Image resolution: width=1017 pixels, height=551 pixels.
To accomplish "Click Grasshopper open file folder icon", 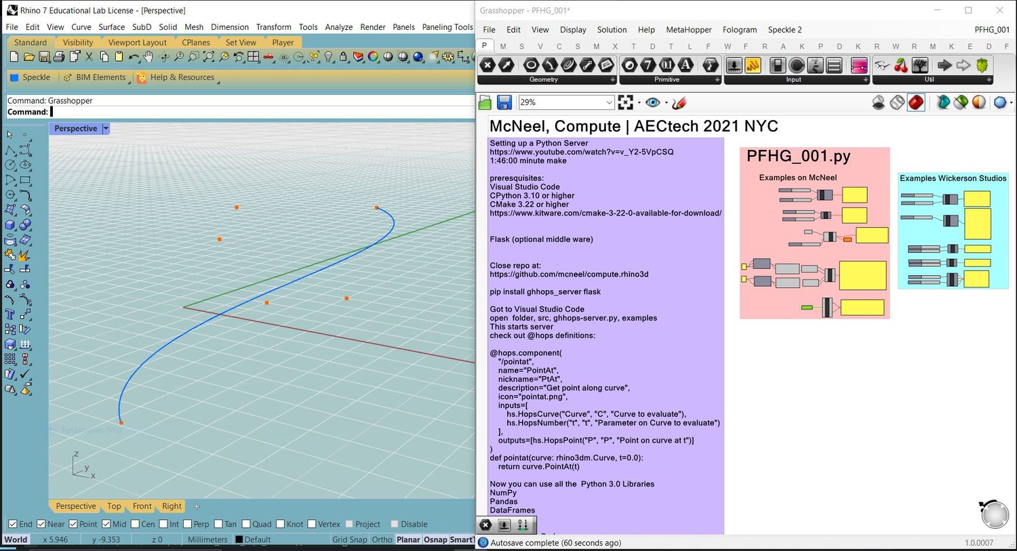I will pyautogui.click(x=485, y=102).
